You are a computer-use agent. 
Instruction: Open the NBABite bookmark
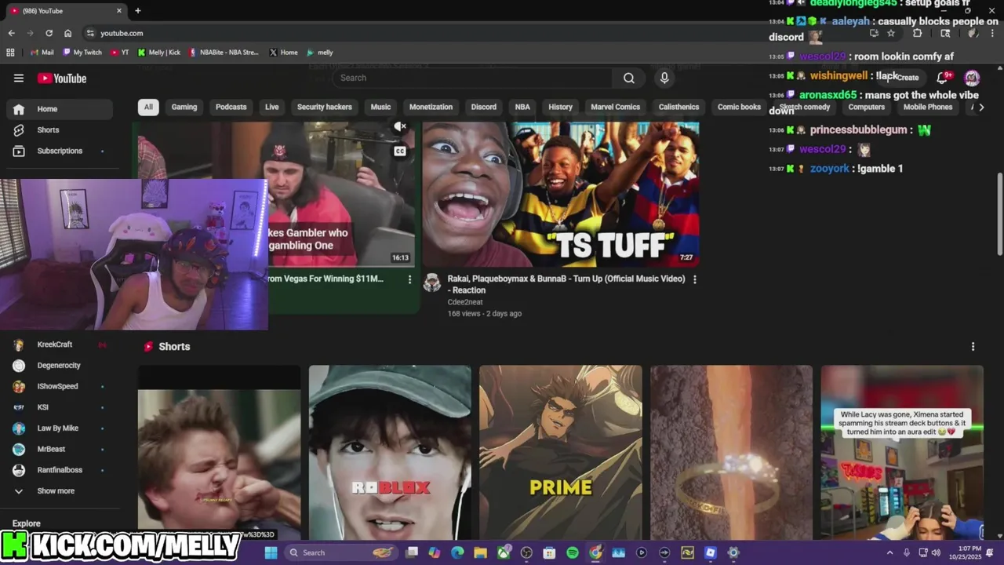pyautogui.click(x=223, y=53)
